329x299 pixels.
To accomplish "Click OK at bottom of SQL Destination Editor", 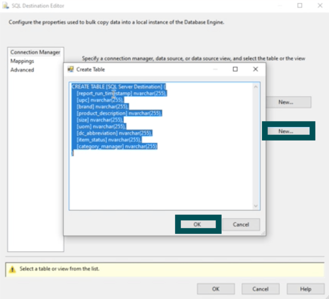I will click(216, 289).
